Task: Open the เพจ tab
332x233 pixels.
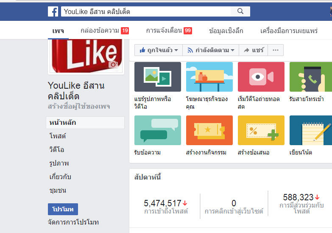Action: click(x=58, y=31)
